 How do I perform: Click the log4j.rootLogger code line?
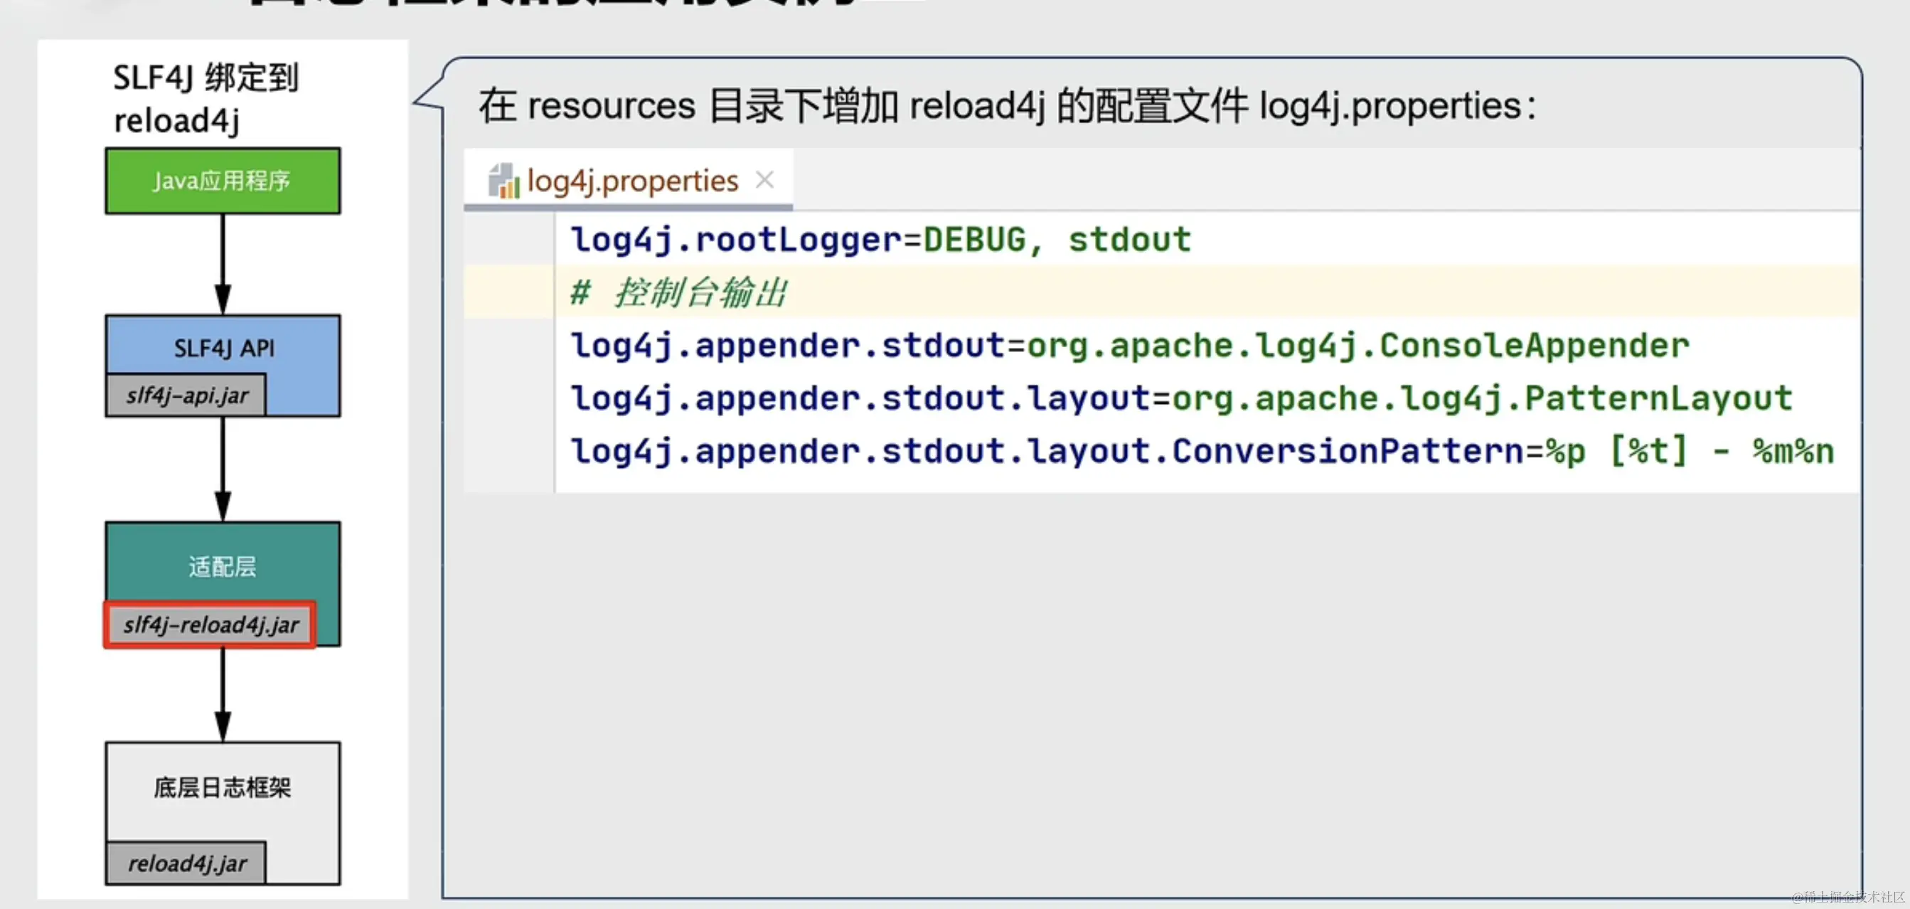[x=880, y=240]
